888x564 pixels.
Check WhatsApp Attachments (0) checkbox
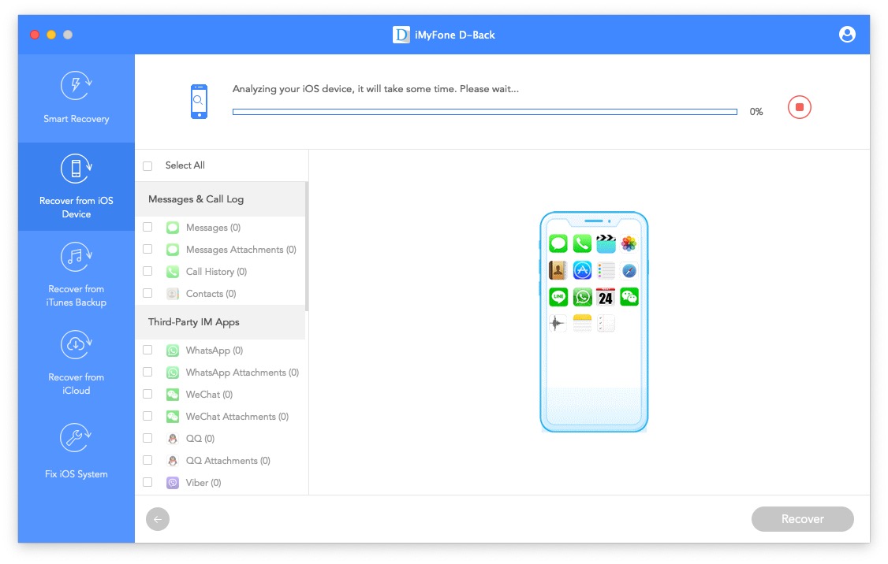click(x=147, y=372)
